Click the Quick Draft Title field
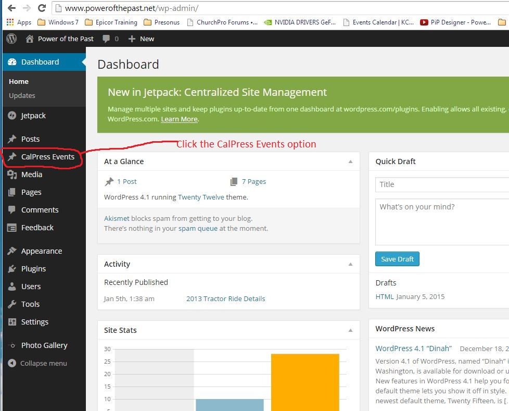Screen dimensions: 509x411 point(442,184)
